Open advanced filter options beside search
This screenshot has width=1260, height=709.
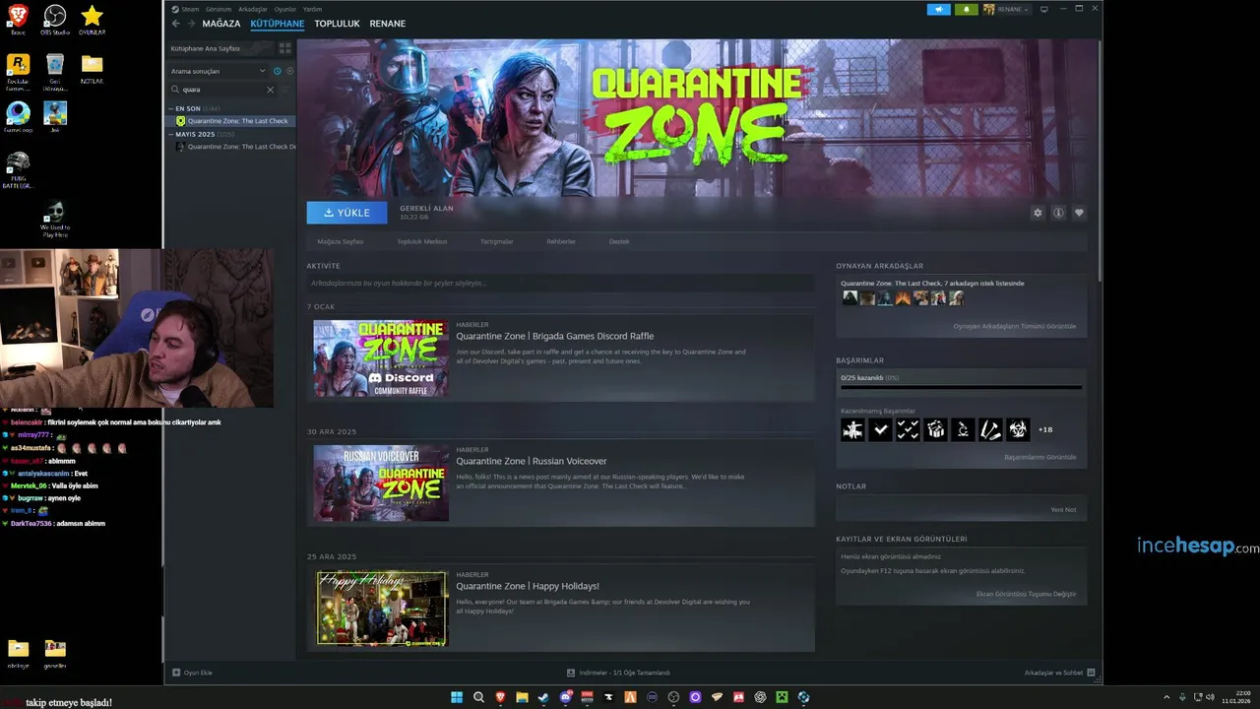click(286, 90)
